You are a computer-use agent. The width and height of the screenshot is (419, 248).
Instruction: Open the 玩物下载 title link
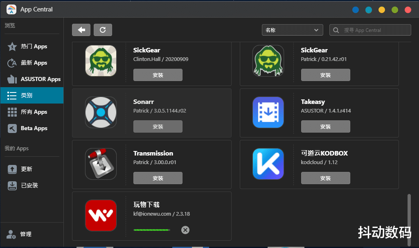tap(146, 205)
